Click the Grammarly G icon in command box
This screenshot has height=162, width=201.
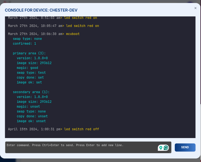[x=166, y=148]
